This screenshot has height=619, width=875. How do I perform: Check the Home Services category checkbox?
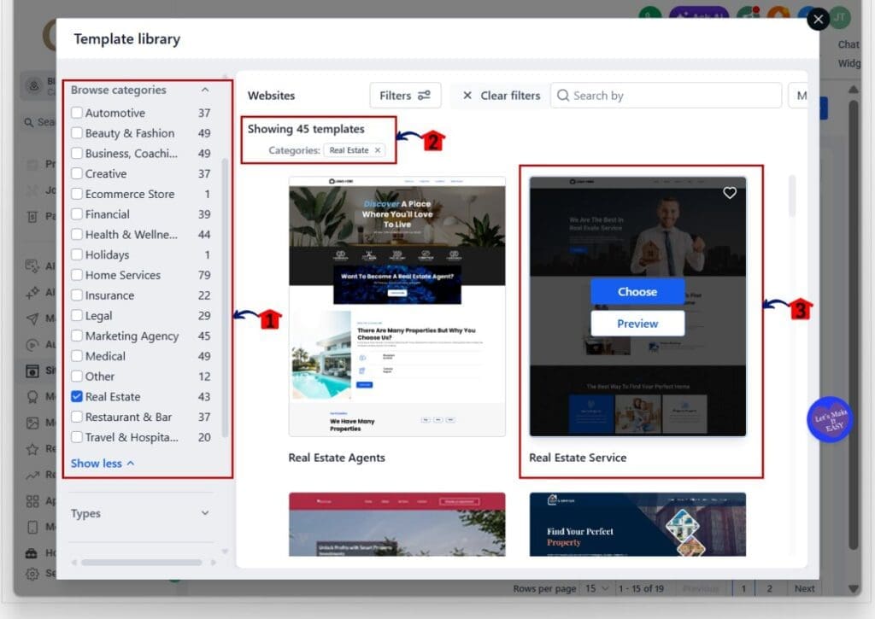tap(77, 275)
